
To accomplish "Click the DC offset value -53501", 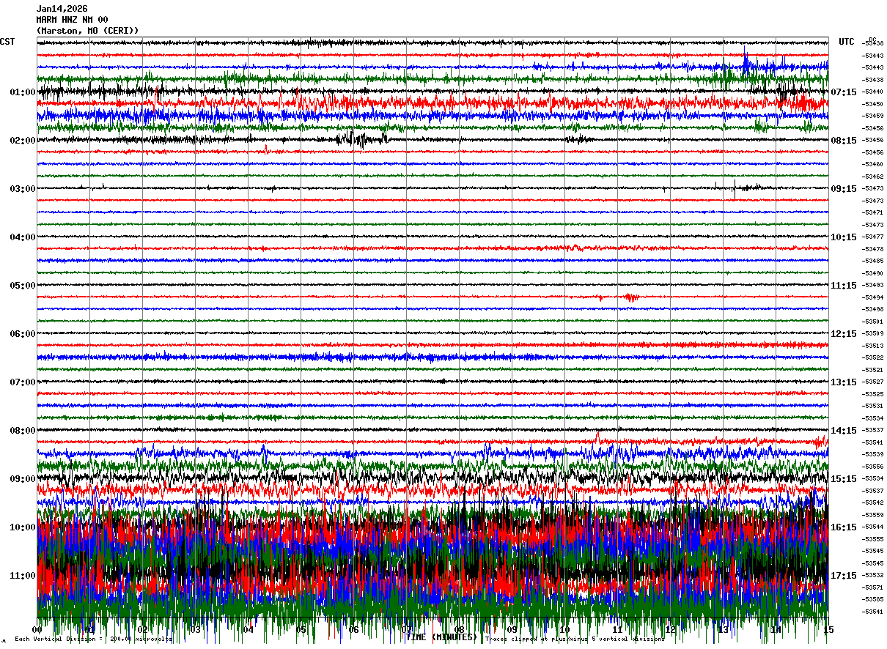I will click(873, 322).
